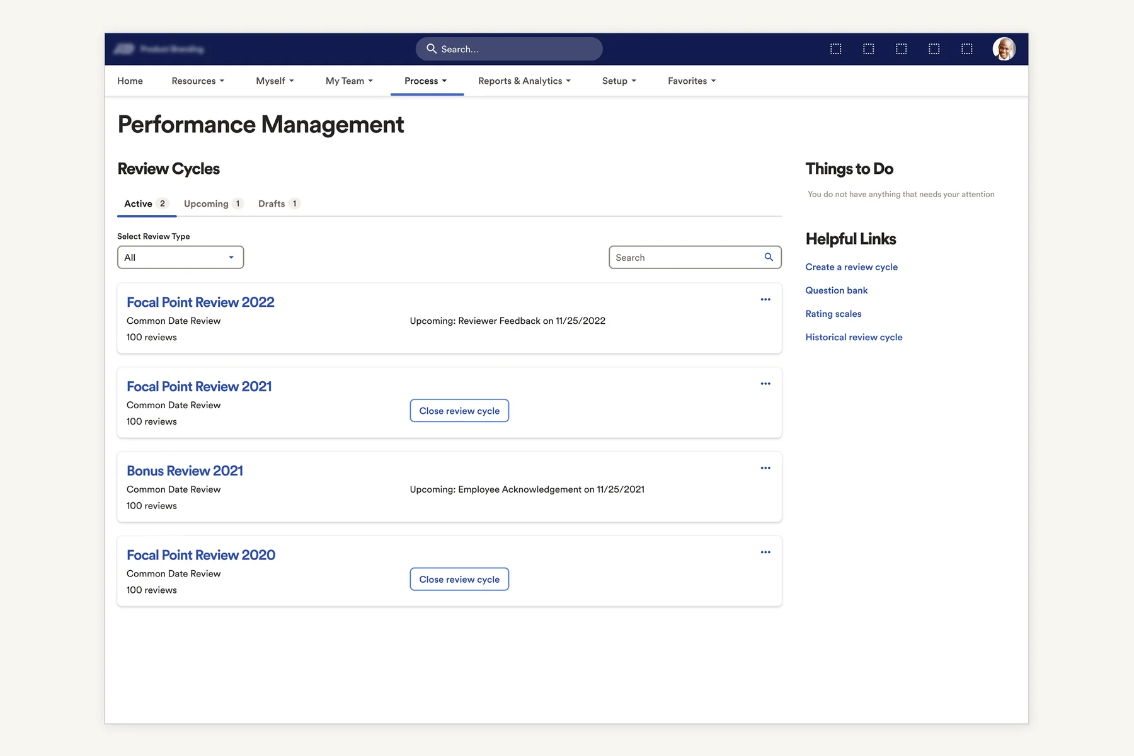This screenshot has width=1134, height=756.
Task: Open the Process menu
Action: pyautogui.click(x=426, y=81)
